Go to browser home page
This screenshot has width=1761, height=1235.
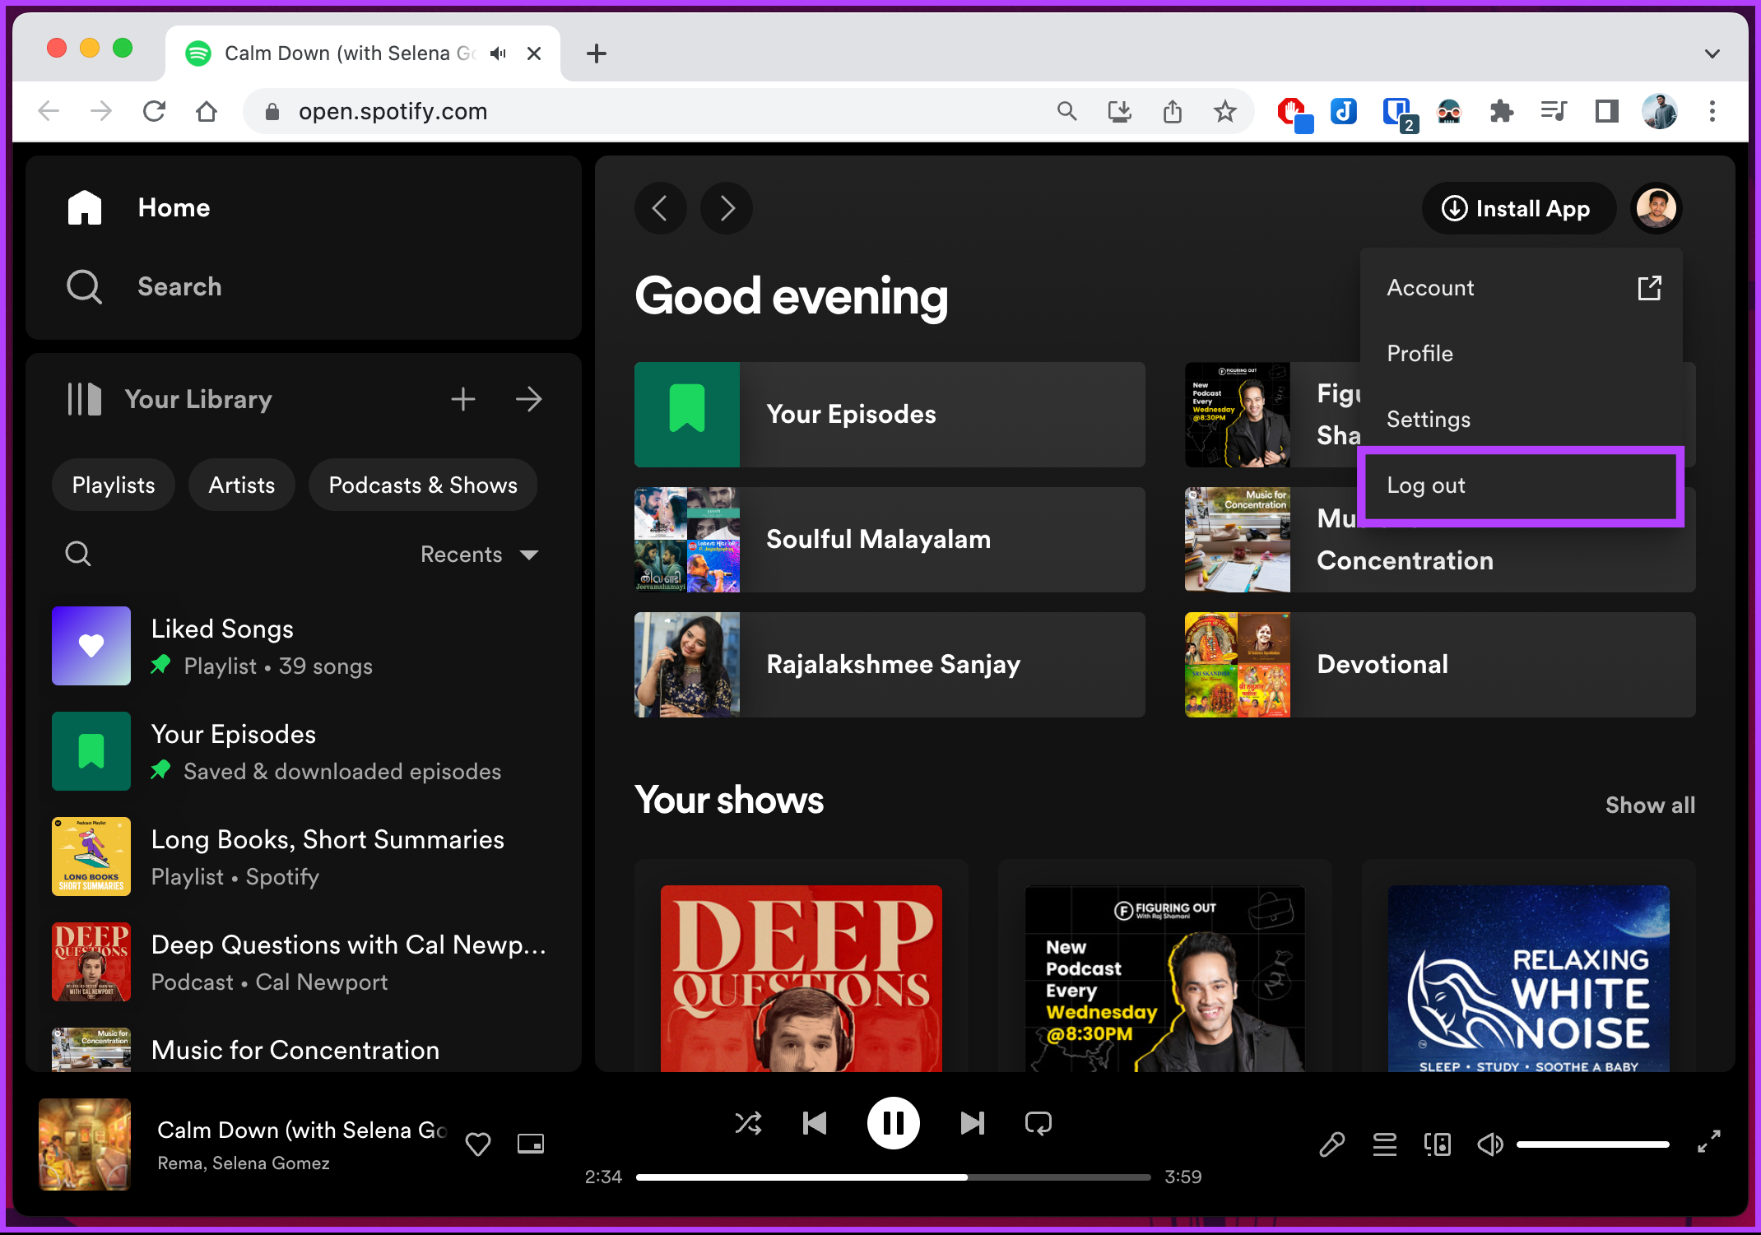point(207,111)
